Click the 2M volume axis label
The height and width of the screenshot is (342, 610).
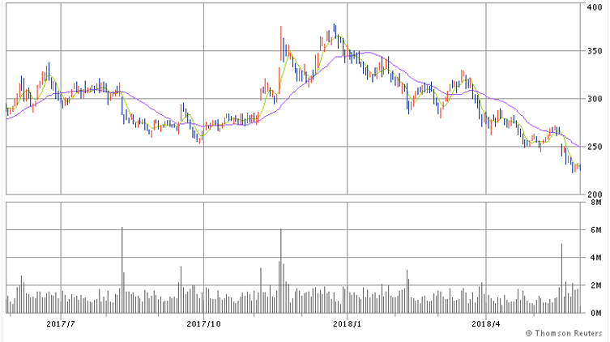pyautogui.click(x=595, y=286)
